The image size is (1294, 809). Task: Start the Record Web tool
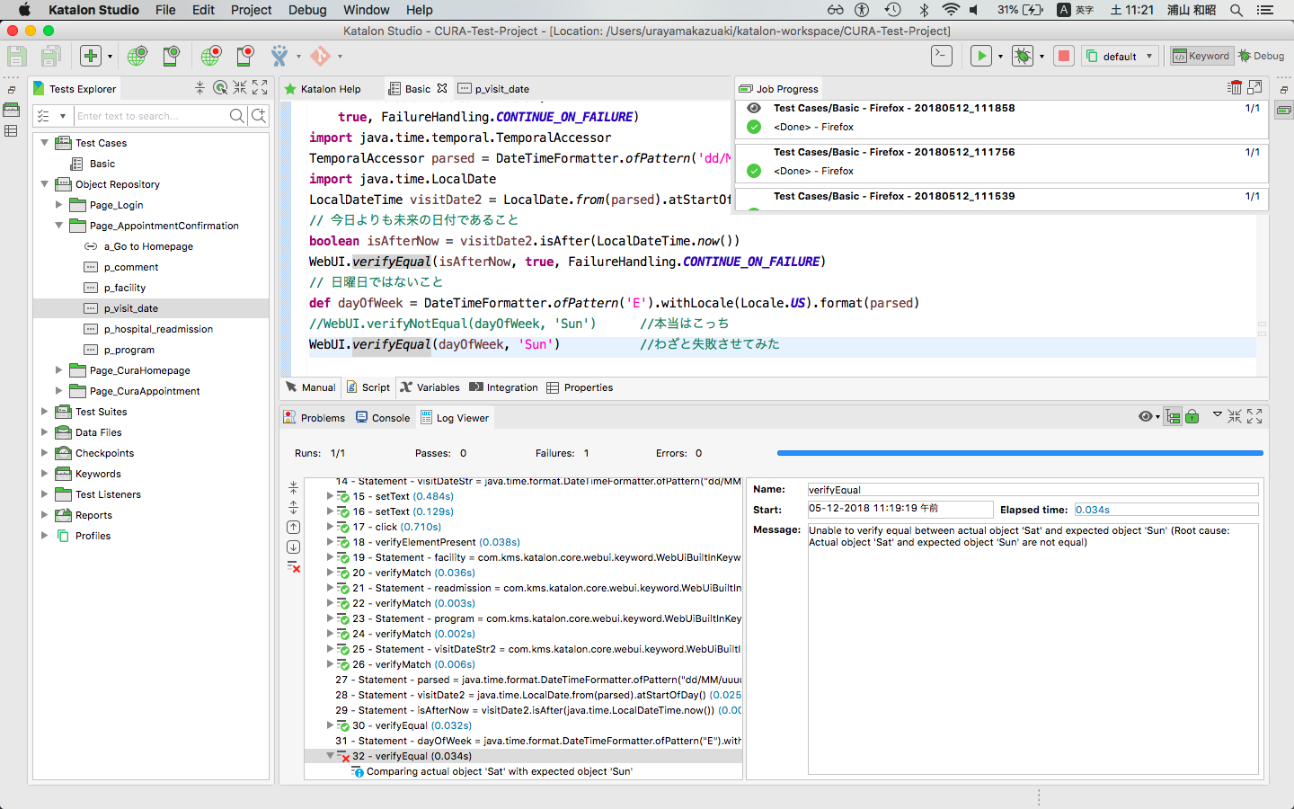click(x=210, y=56)
